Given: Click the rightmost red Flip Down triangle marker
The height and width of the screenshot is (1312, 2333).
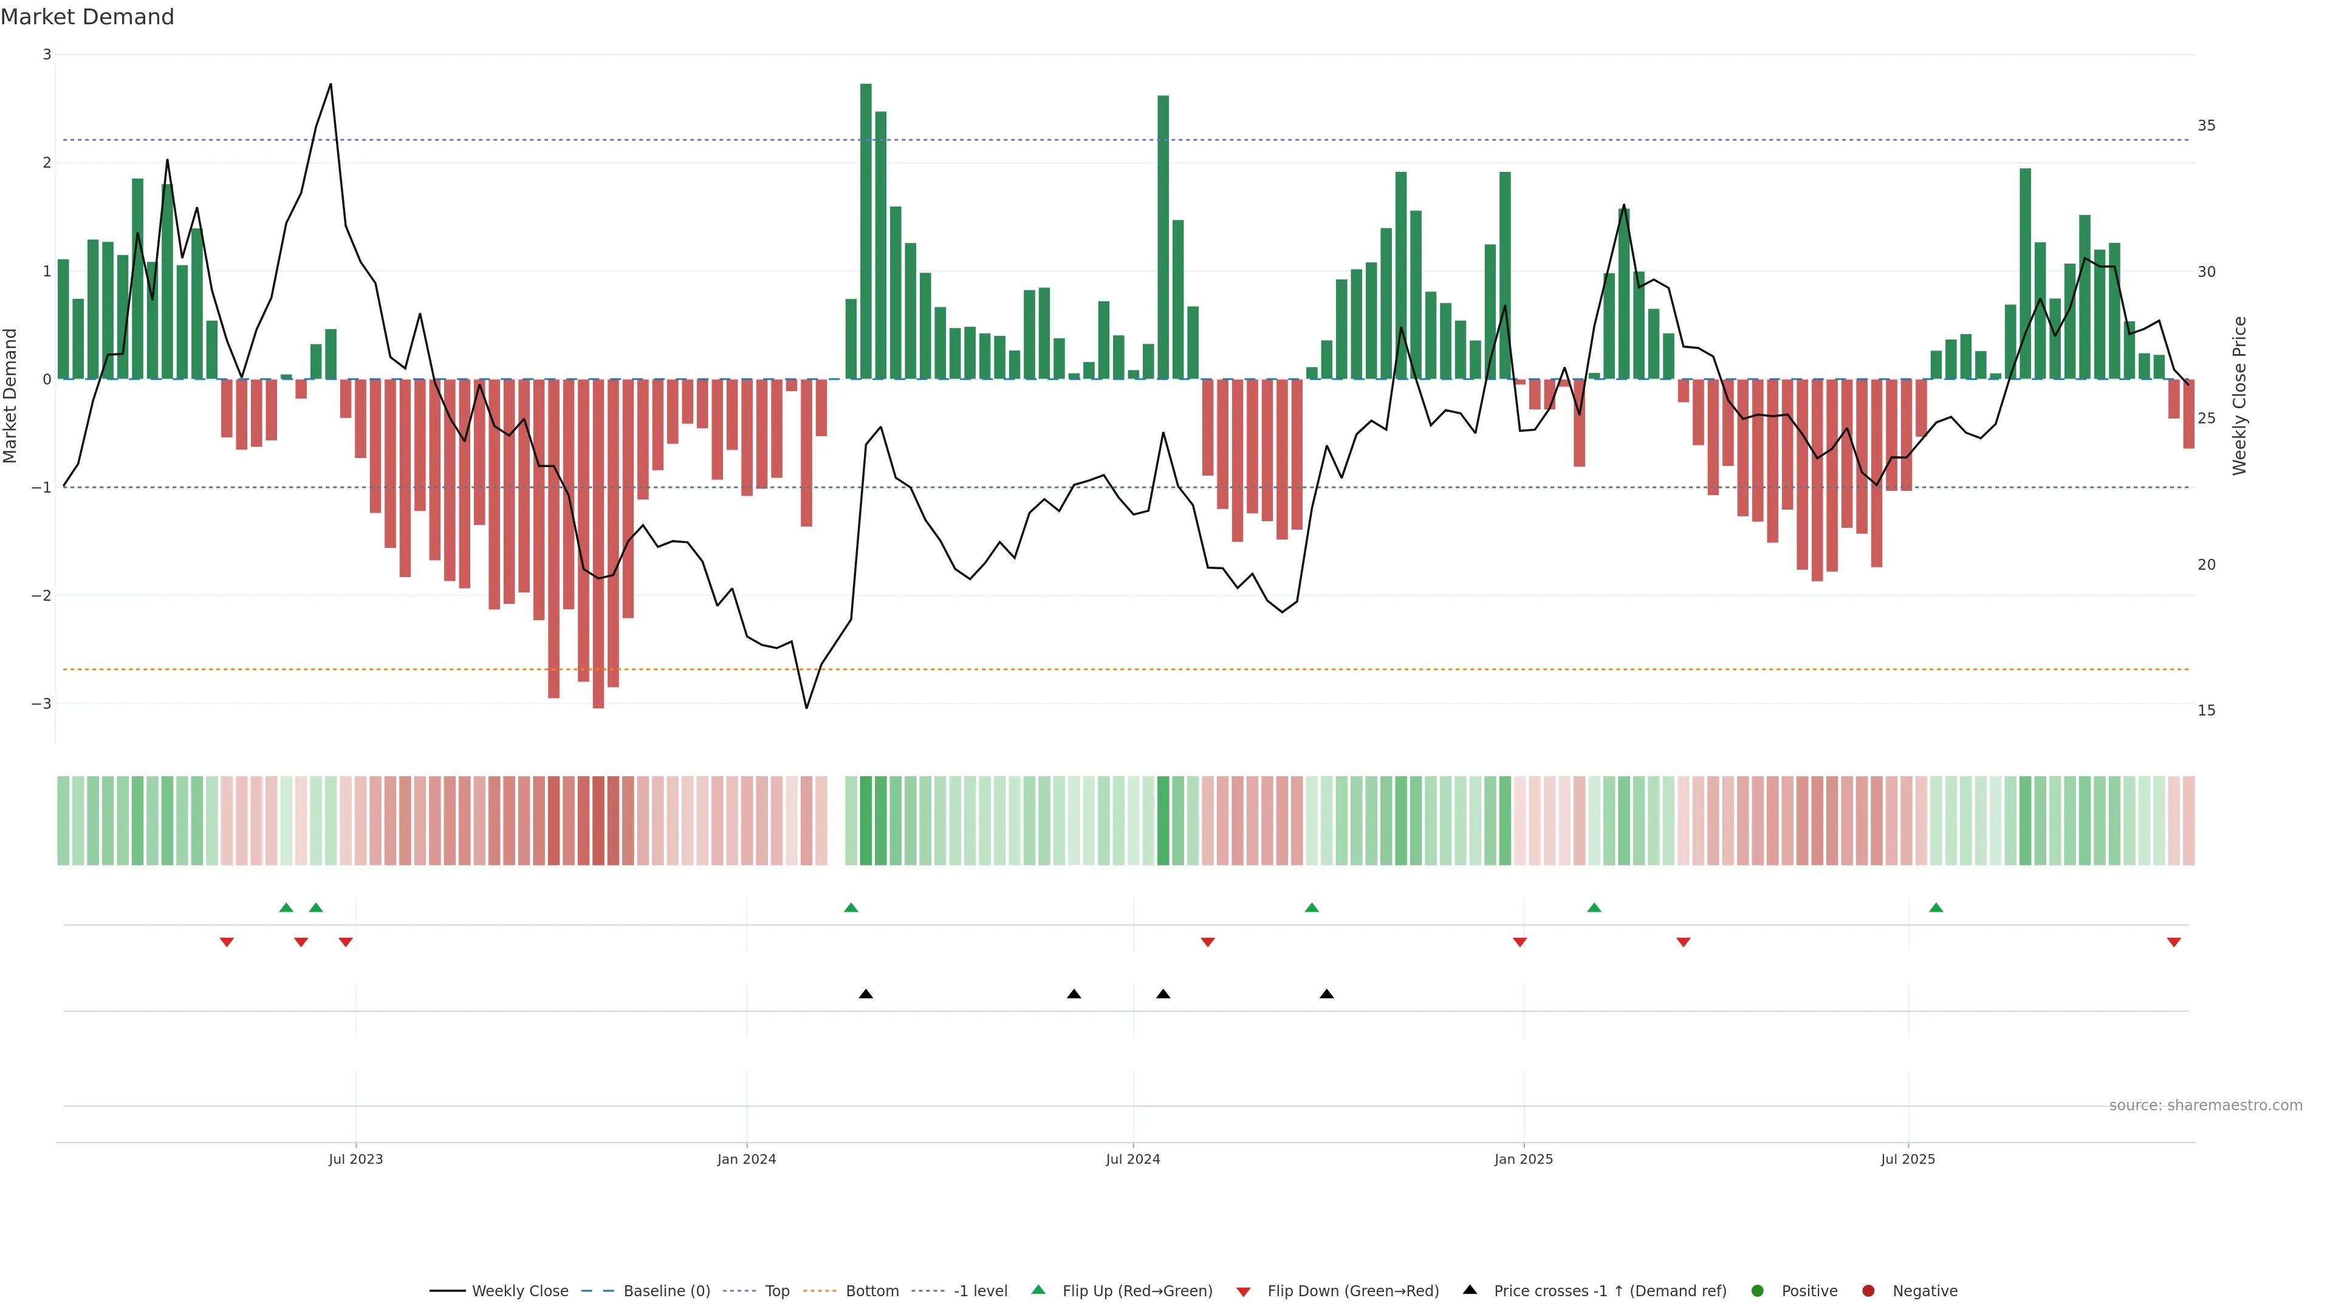Looking at the screenshot, I should 2174,943.
